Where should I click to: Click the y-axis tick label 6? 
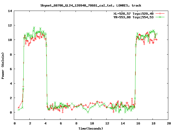click(11, 69)
